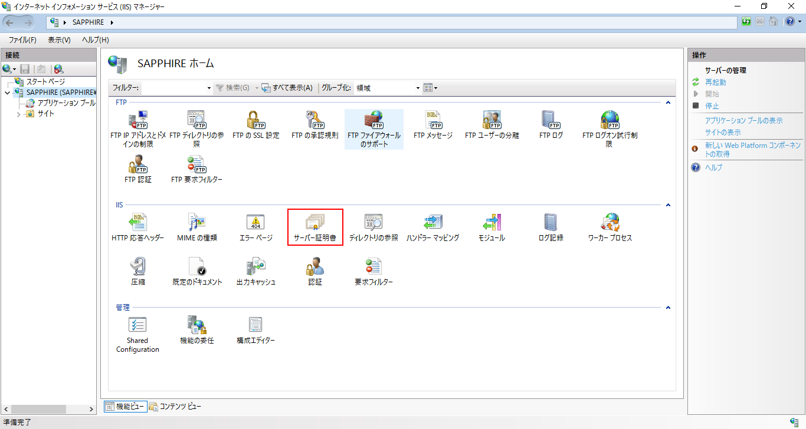
Task: Click the filter text input field
Action: (x=173, y=88)
